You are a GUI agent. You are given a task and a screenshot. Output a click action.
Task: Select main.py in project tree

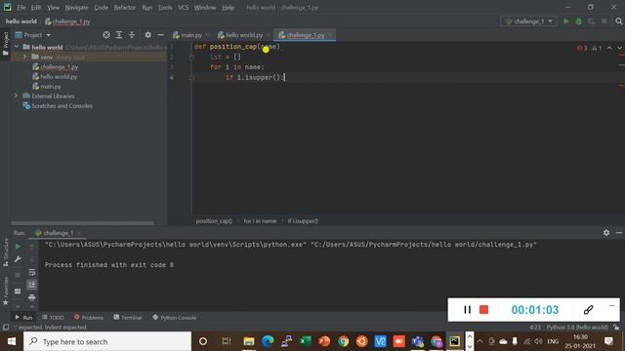click(x=51, y=87)
